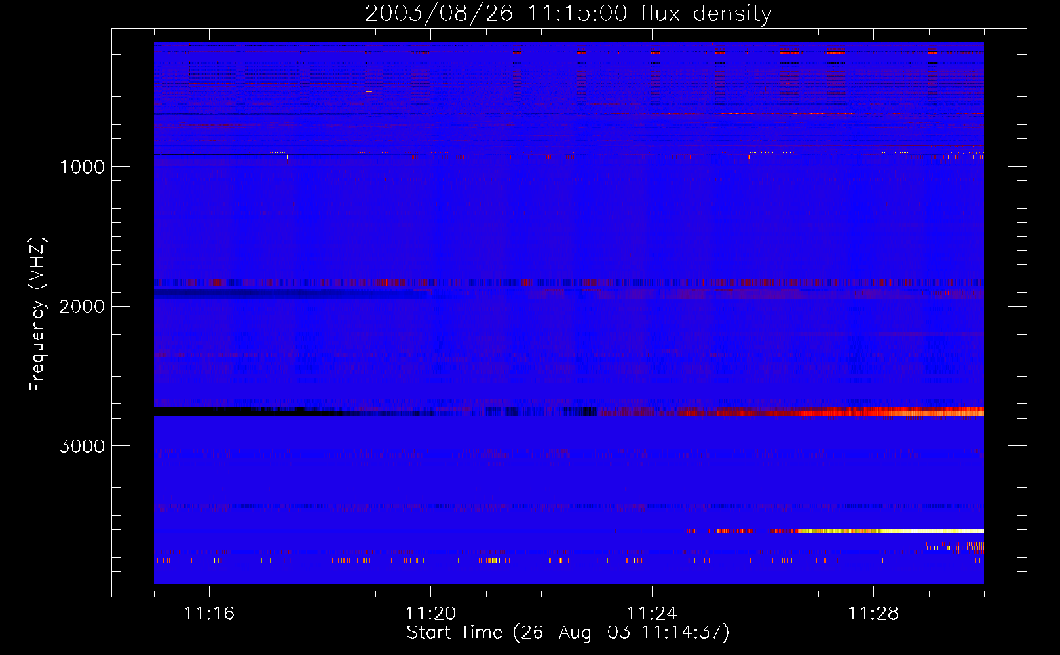Click the 'Frequency (MHZ)' axis label

tap(37, 314)
